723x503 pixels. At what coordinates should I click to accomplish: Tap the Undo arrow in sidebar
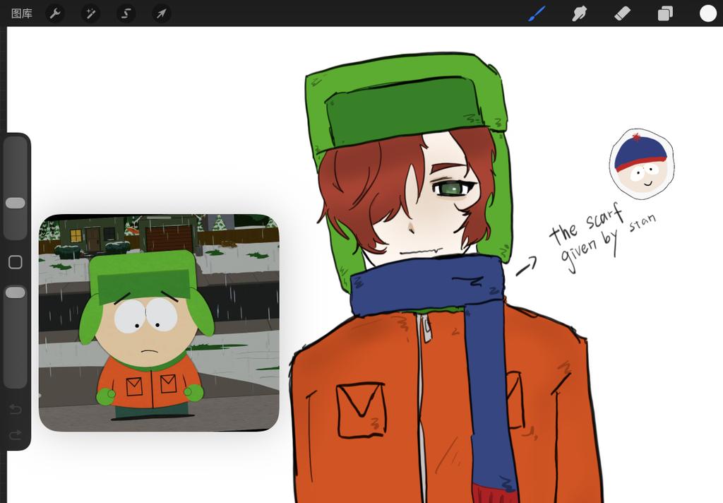pyautogui.click(x=16, y=409)
